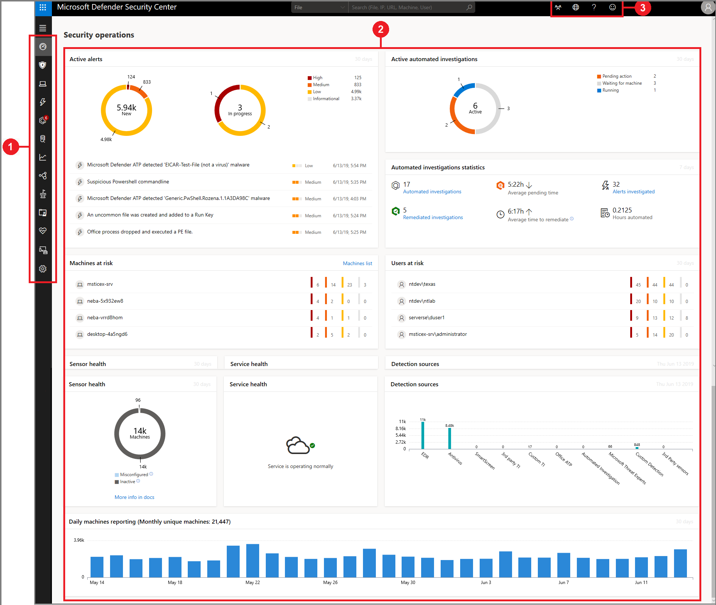Open the Alerts queue lightning icon
Image resolution: width=716 pixels, height=605 pixels.
tap(43, 102)
